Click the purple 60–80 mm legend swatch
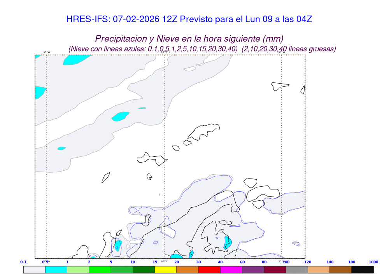This screenshot has width=389, height=275. point(253,269)
